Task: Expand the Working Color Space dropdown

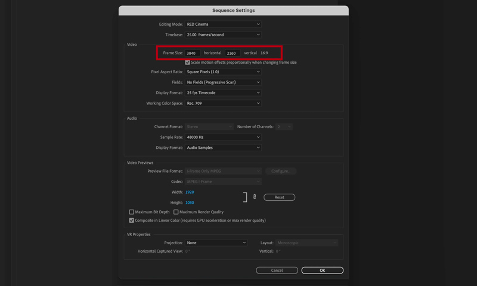Action: click(x=223, y=103)
